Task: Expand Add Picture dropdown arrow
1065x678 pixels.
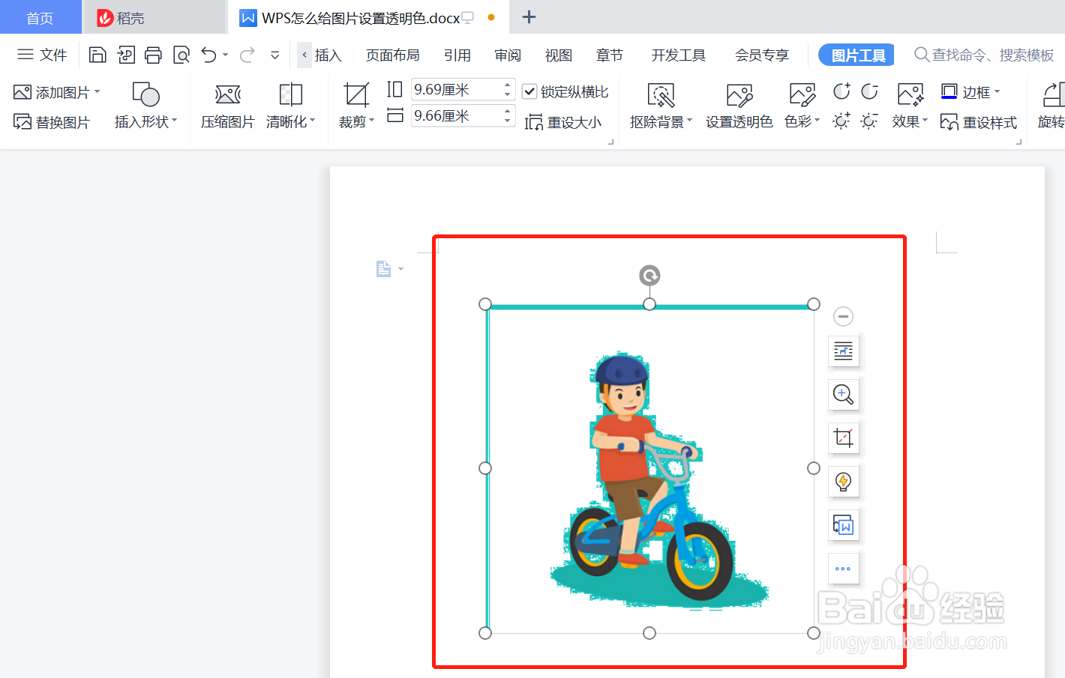Action: coord(97,92)
